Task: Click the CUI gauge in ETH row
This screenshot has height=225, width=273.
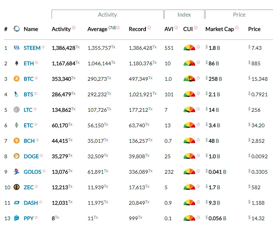Action: 189,63
